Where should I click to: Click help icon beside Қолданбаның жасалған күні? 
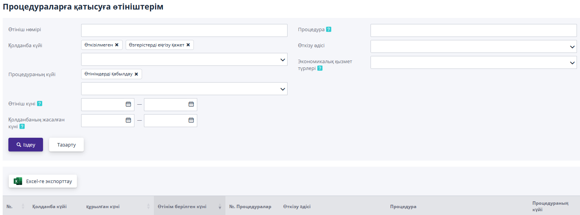(x=22, y=126)
